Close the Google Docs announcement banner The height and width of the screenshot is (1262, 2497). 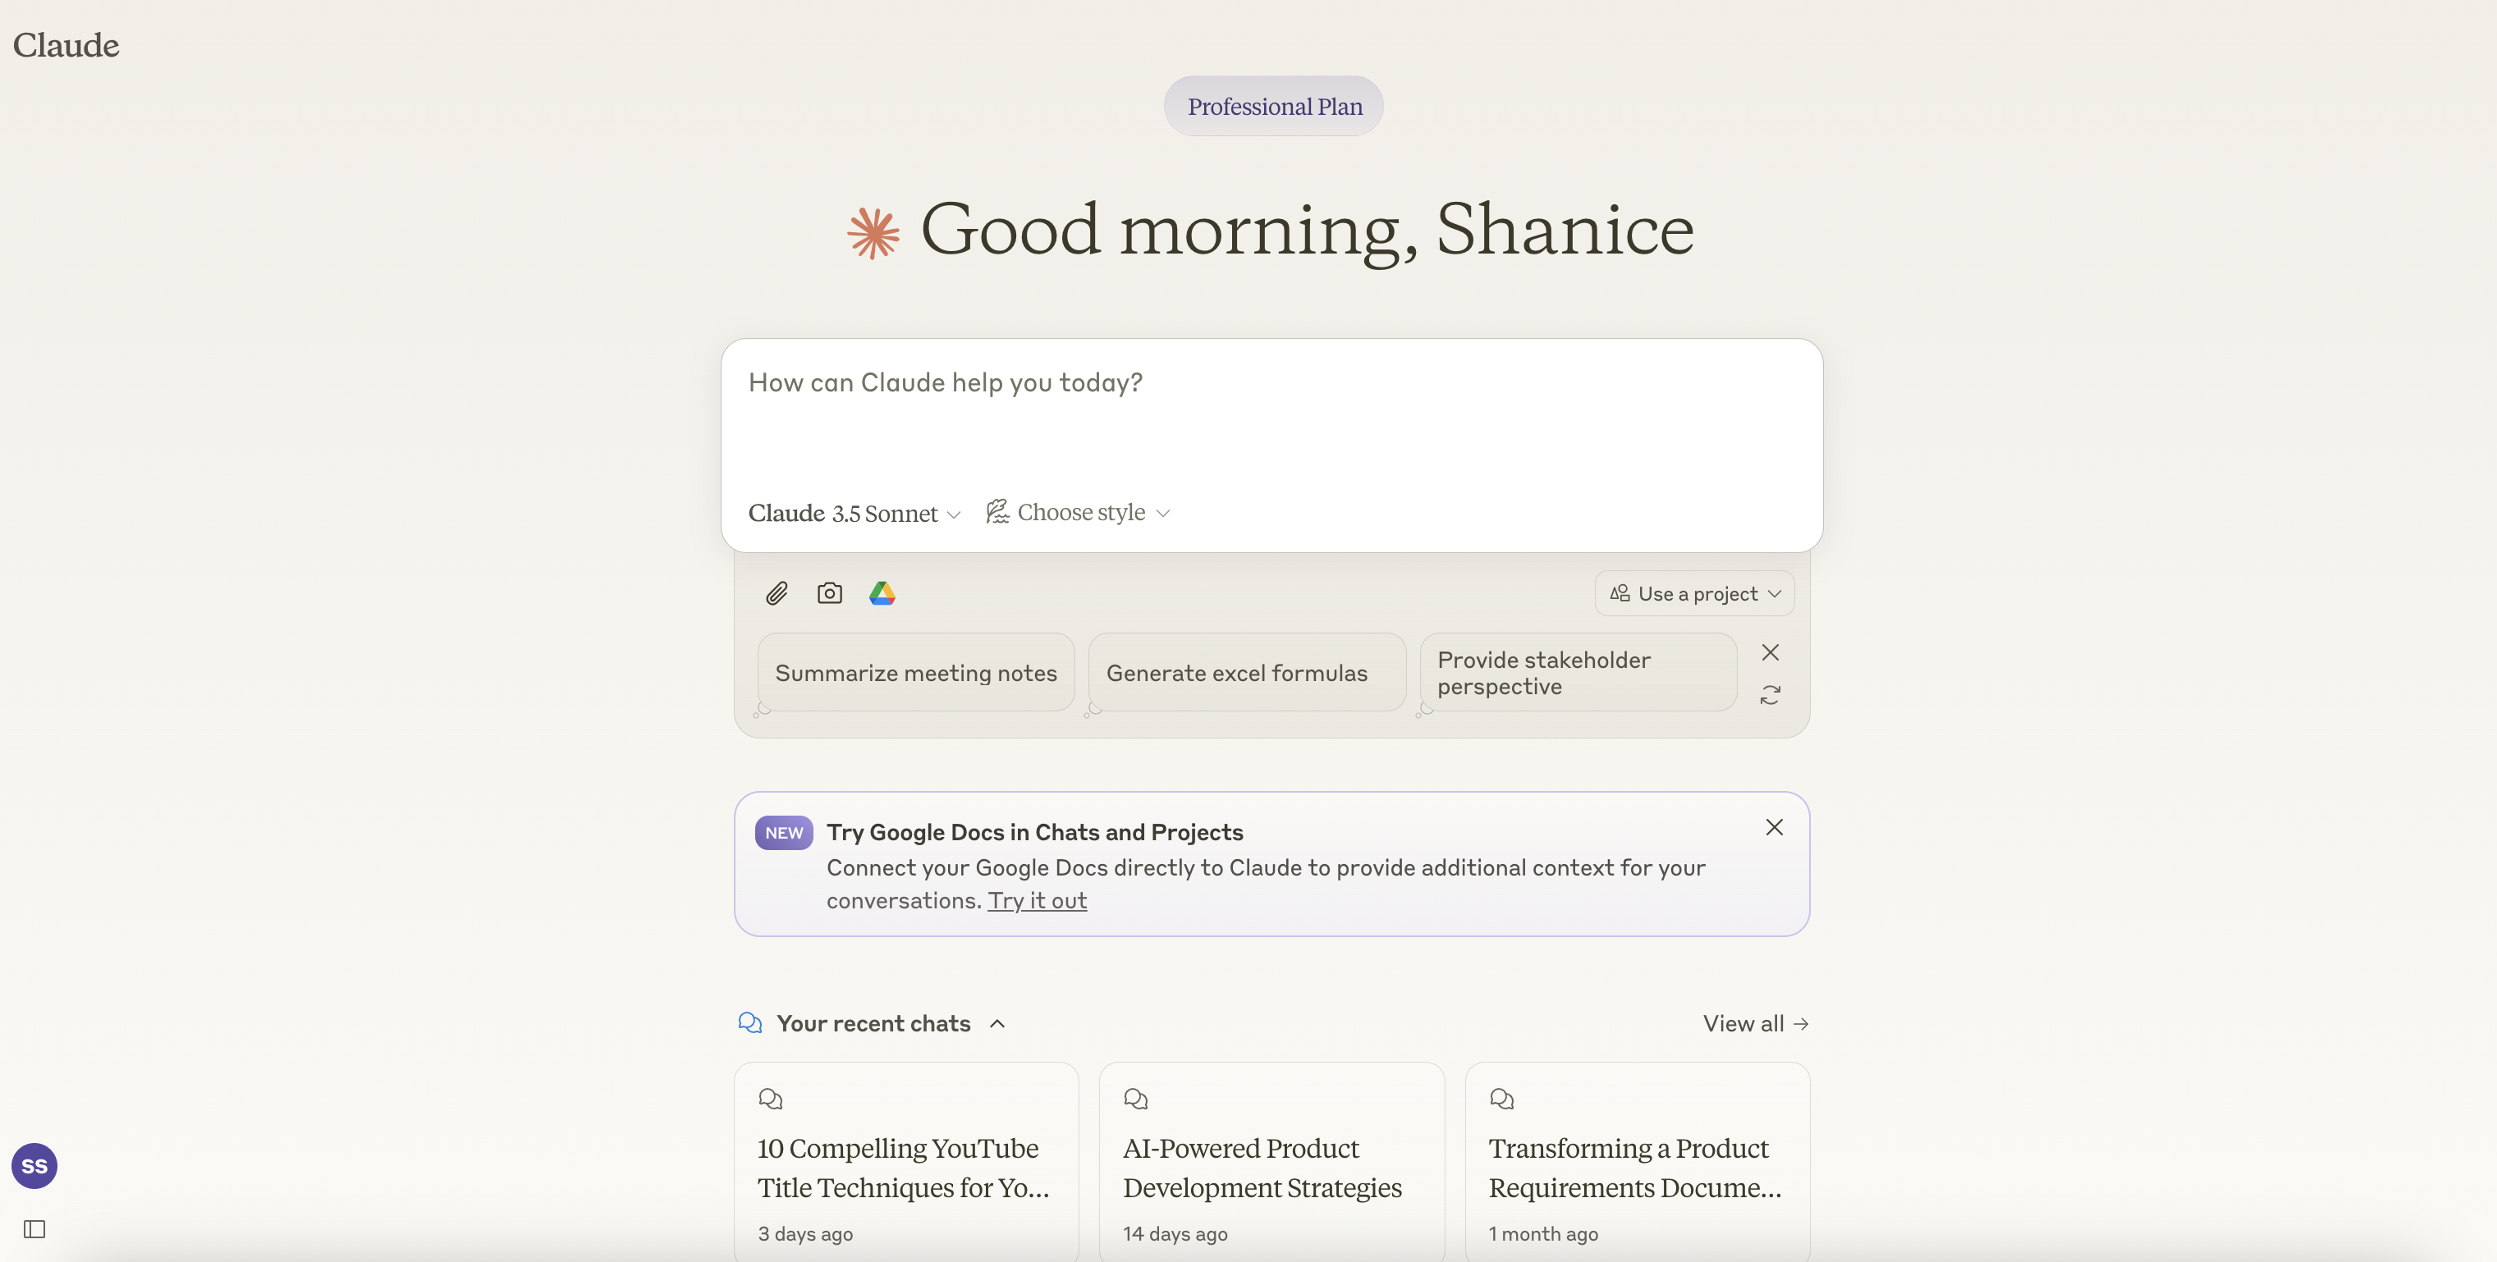point(1774,827)
